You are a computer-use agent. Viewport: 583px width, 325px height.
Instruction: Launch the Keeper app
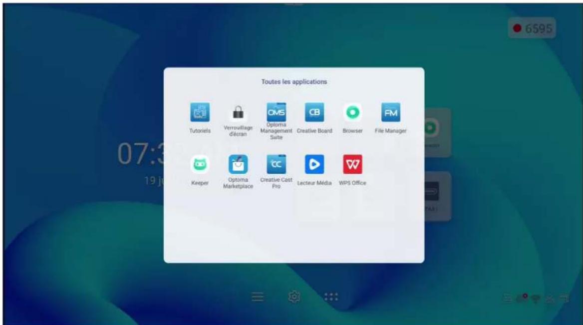point(200,164)
